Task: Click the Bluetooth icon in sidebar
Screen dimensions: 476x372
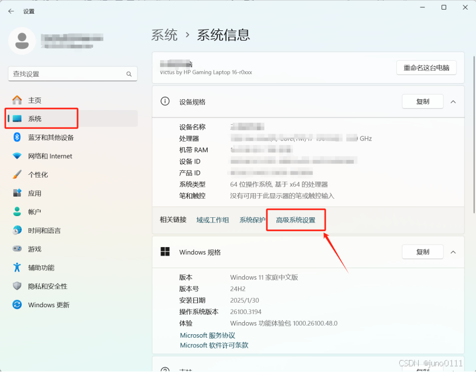Action: click(17, 137)
